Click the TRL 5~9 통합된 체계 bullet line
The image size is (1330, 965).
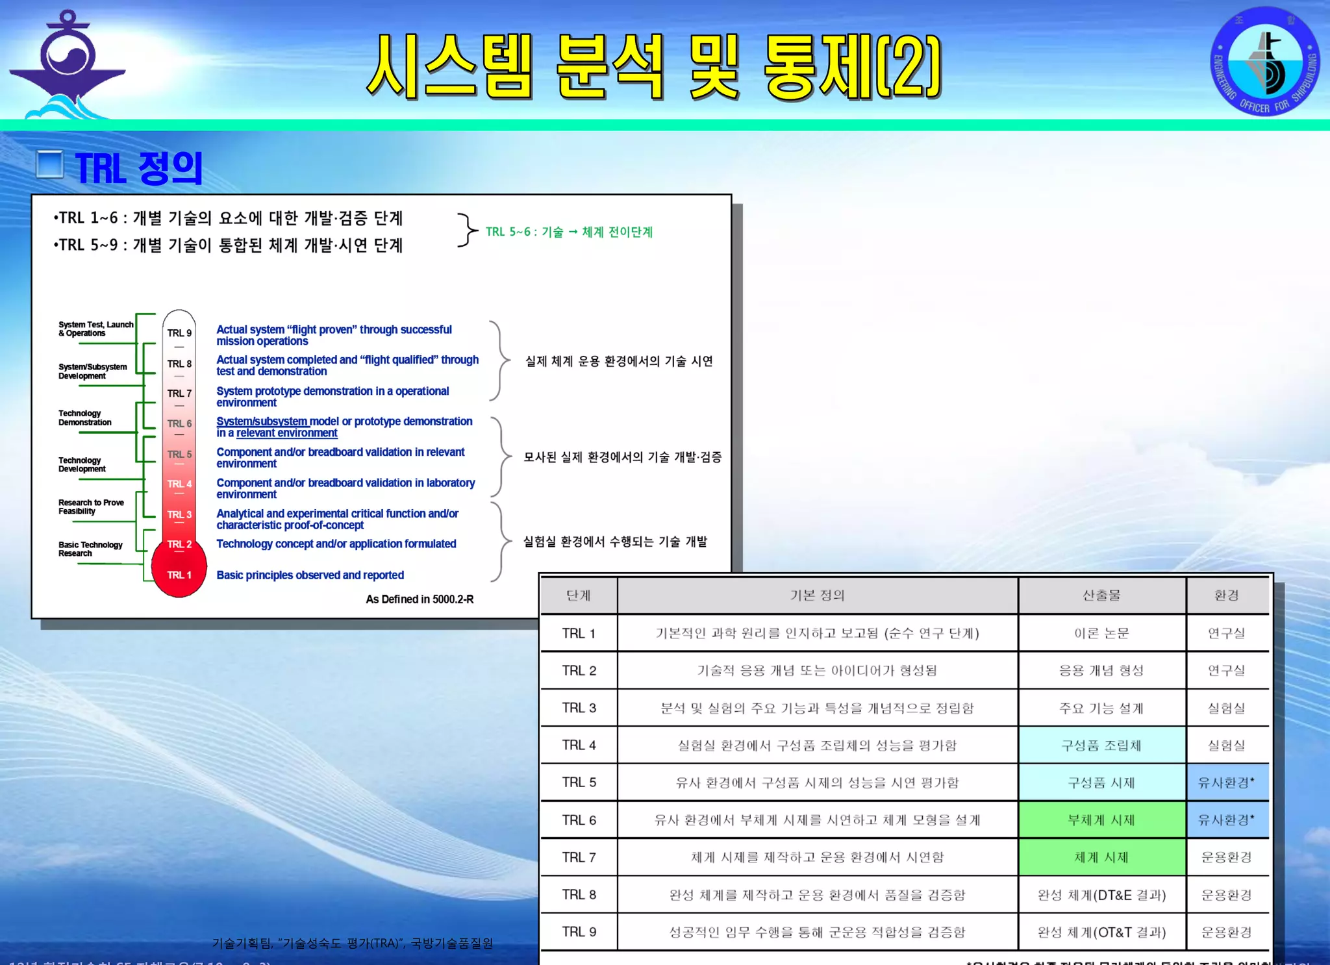228,245
